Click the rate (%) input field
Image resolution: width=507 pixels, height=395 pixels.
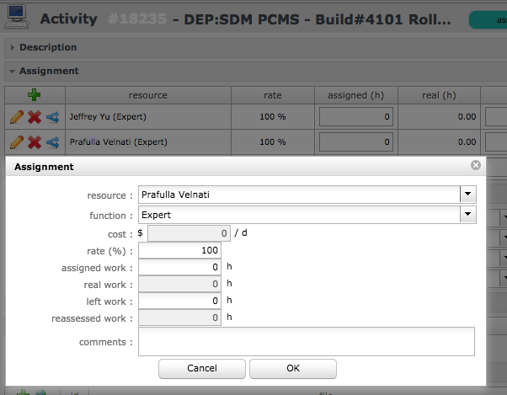click(x=180, y=250)
